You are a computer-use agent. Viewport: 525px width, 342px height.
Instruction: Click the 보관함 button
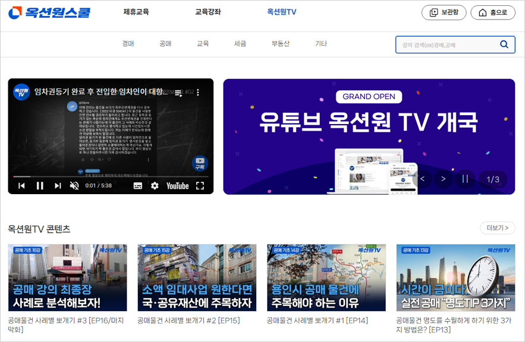[444, 12]
